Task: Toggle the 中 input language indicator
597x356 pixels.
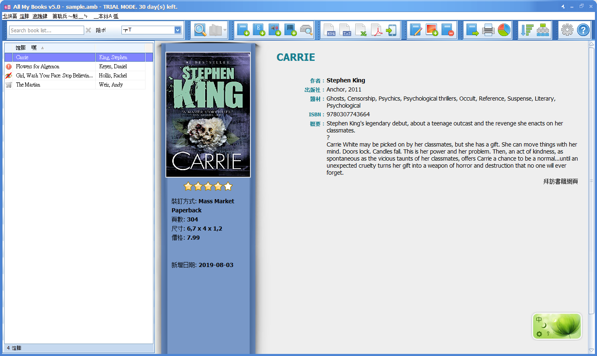Action: (x=539, y=320)
